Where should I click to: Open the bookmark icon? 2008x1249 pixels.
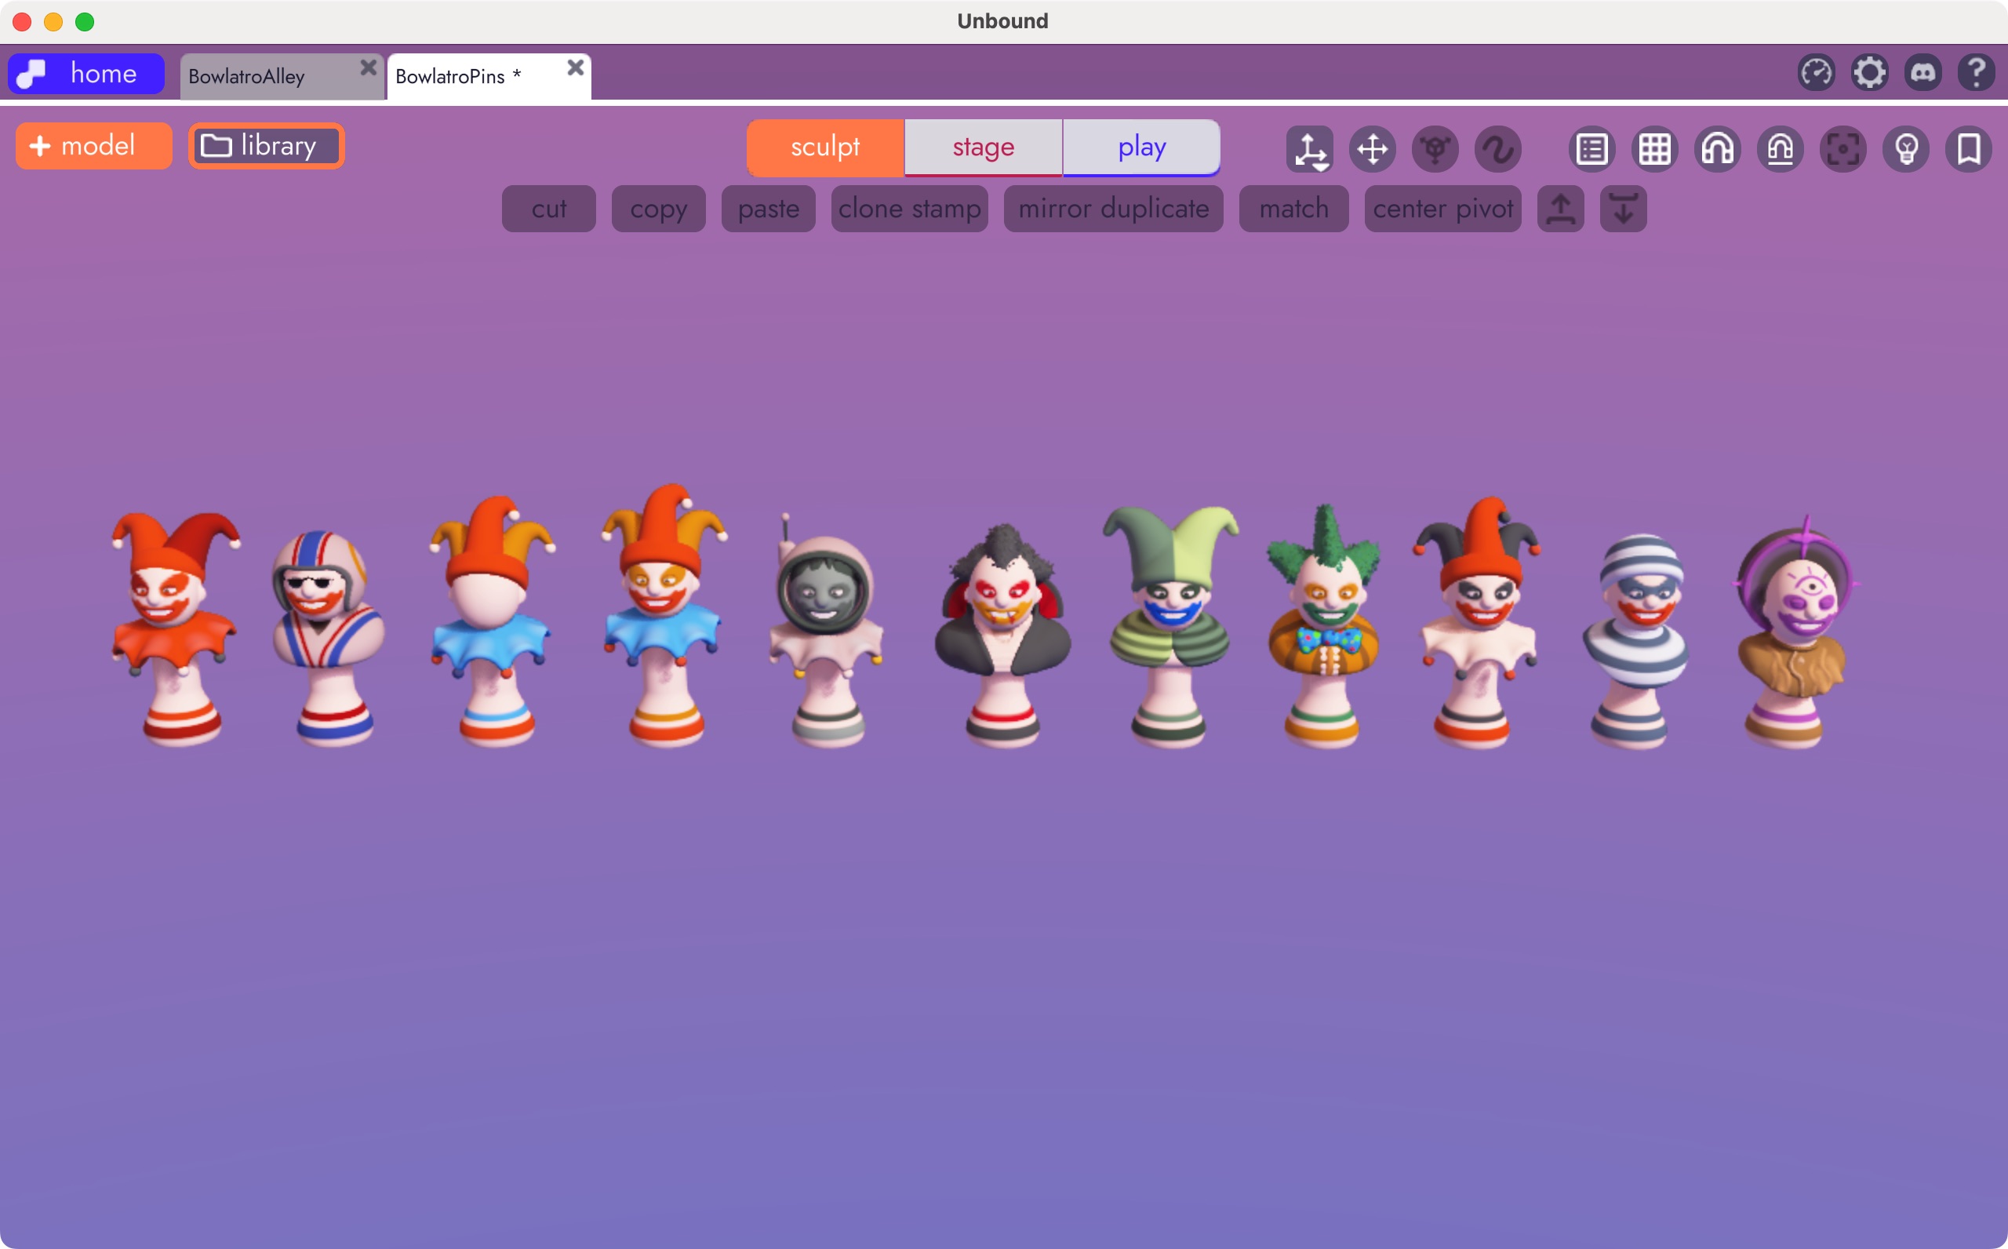[1968, 150]
